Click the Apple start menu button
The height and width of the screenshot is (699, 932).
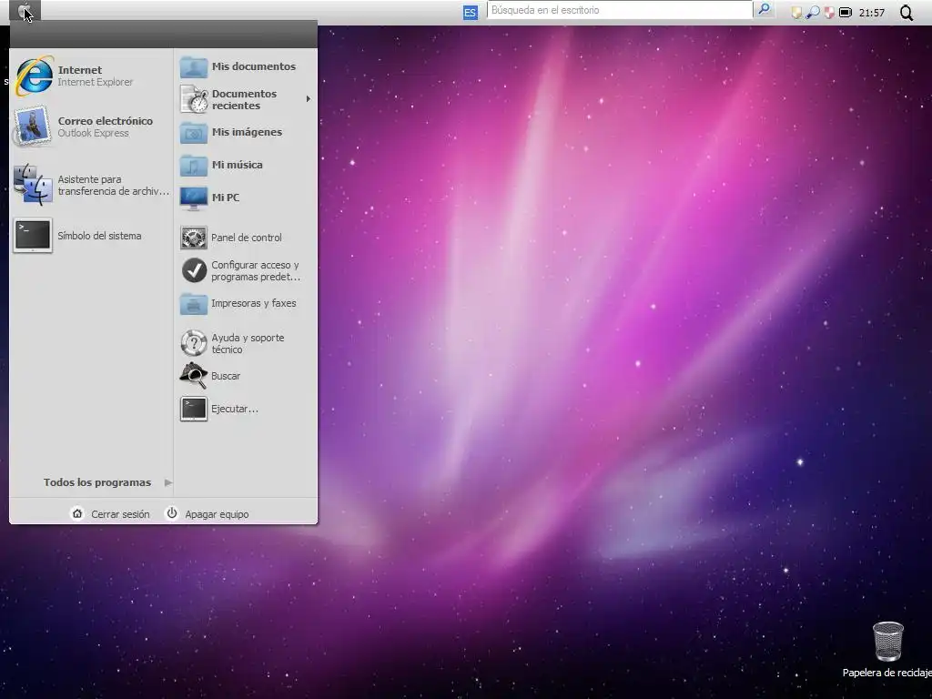pos(25,11)
